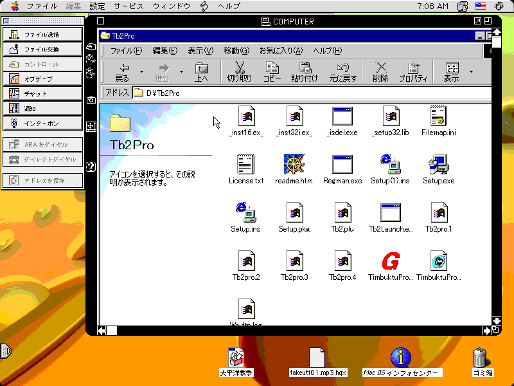Minimize the Tb2Pro inner window

tap(480, 36)
